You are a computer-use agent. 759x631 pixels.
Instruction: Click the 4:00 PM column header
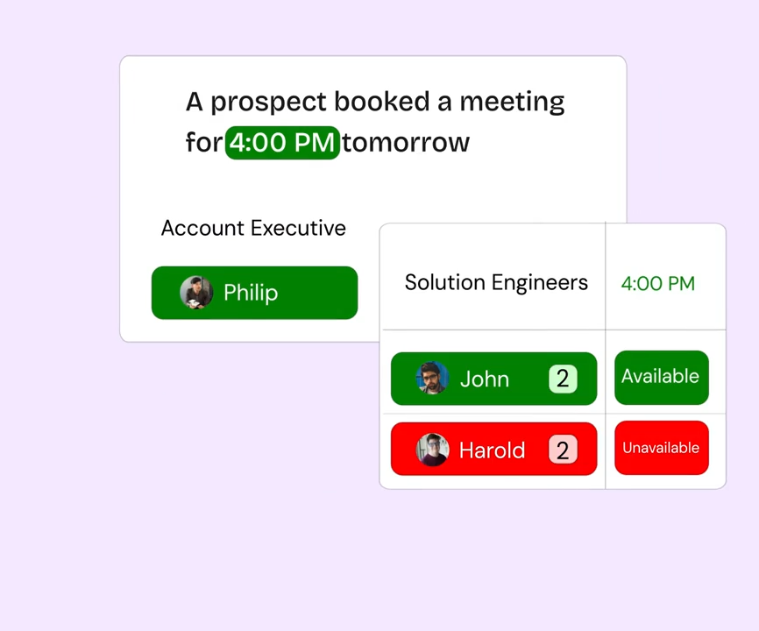(657, 283)
